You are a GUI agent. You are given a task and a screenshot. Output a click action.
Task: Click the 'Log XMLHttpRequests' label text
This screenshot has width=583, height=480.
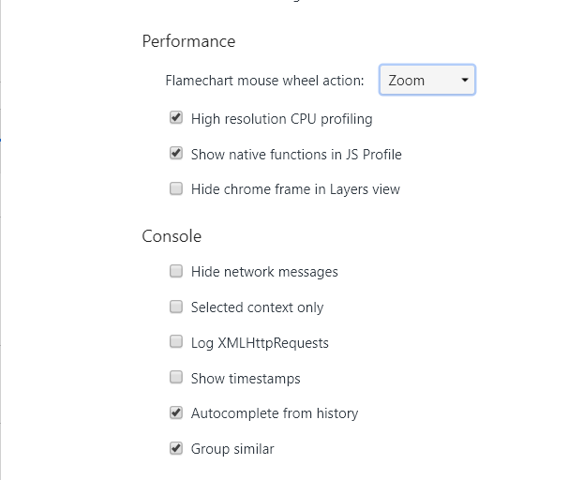(260, 343)
